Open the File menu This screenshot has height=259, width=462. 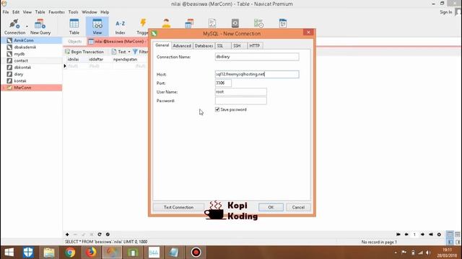(6, 12)
